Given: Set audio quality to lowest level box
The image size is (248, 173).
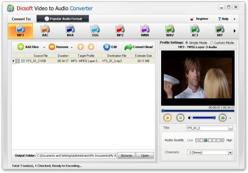Looking at the screenshot, I should [x=201, y=140].
